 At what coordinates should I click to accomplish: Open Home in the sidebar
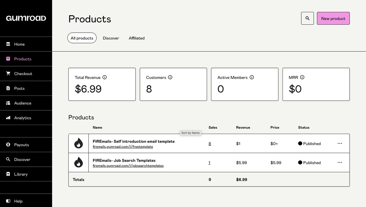pyautogui.click(x=26, y=44)
